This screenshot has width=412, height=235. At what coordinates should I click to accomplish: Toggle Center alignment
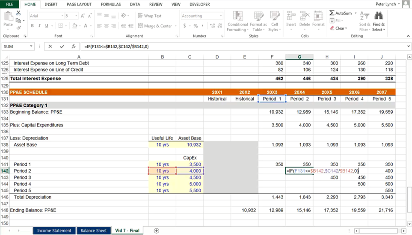(107, 26)
